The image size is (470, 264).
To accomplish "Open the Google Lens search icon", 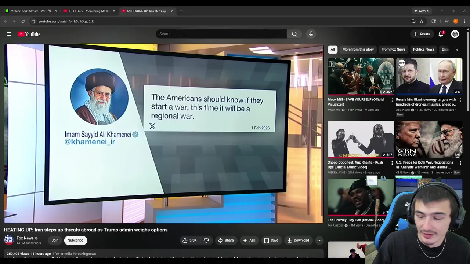I will [434, 21].
